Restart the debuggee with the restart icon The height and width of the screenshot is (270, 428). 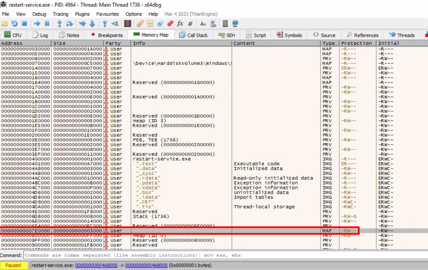point(14,24)
